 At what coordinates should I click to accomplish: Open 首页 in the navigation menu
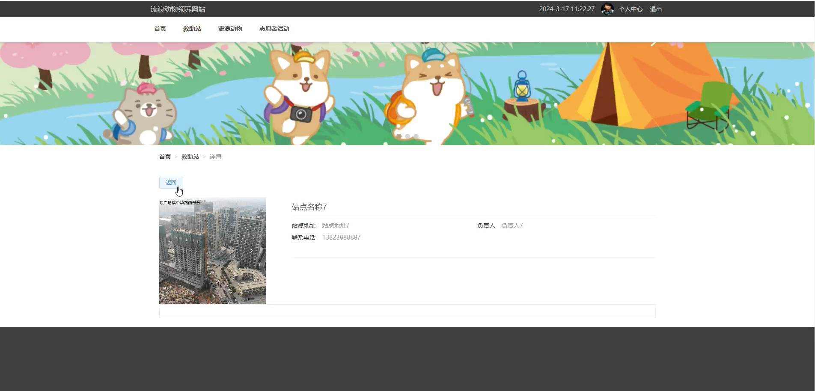pos(160,29)
